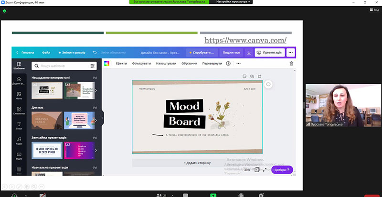Screen dimensions: 382x197
Task: Show more Для вас templates arrow
Action: 96,120
